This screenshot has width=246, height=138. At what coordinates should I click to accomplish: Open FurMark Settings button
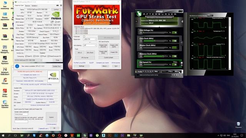pos(81,66)
